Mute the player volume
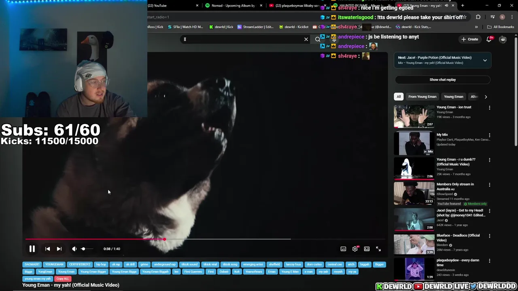Screen dimensions: 518x291 click(74, 249)
